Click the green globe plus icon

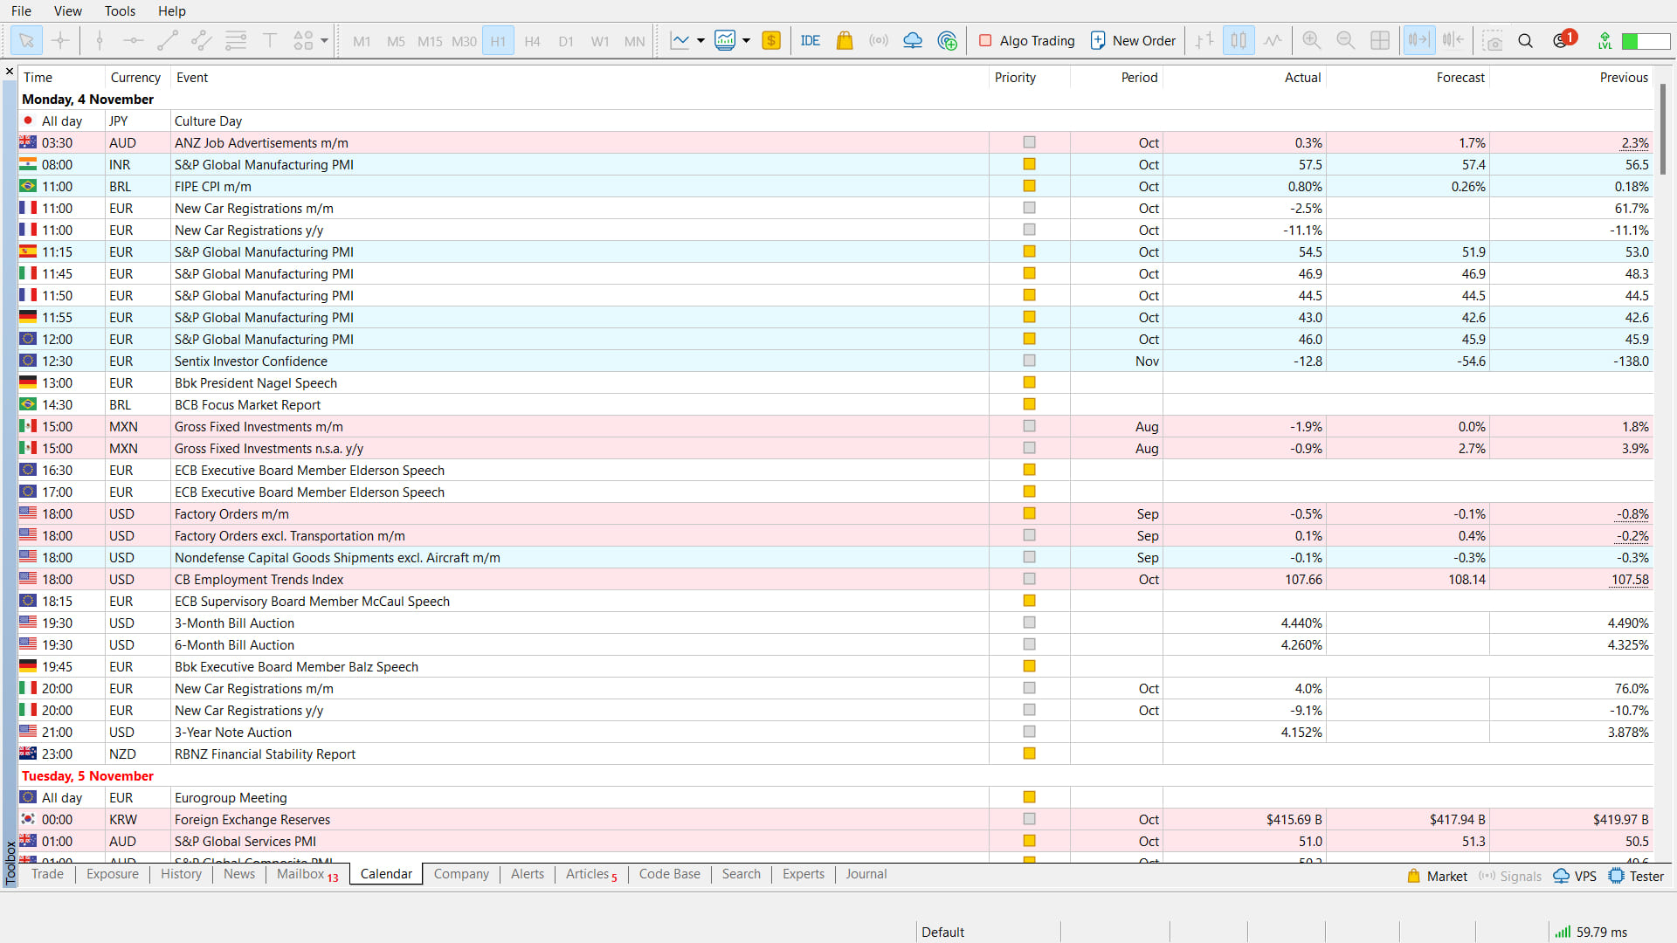pyautogui.click(x=947, y=40)
